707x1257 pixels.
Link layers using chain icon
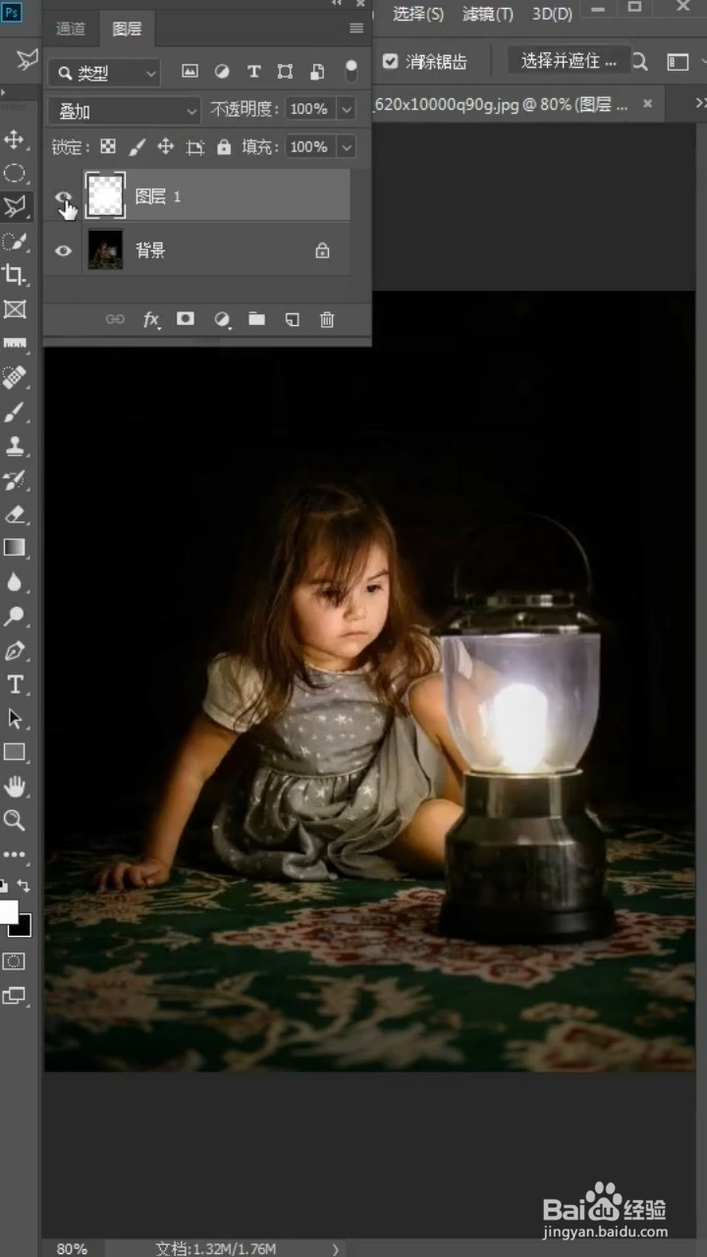click(x=115, y=319)
